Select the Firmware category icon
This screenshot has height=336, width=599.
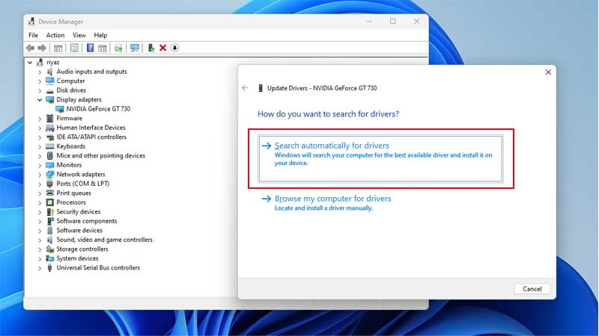49,118
